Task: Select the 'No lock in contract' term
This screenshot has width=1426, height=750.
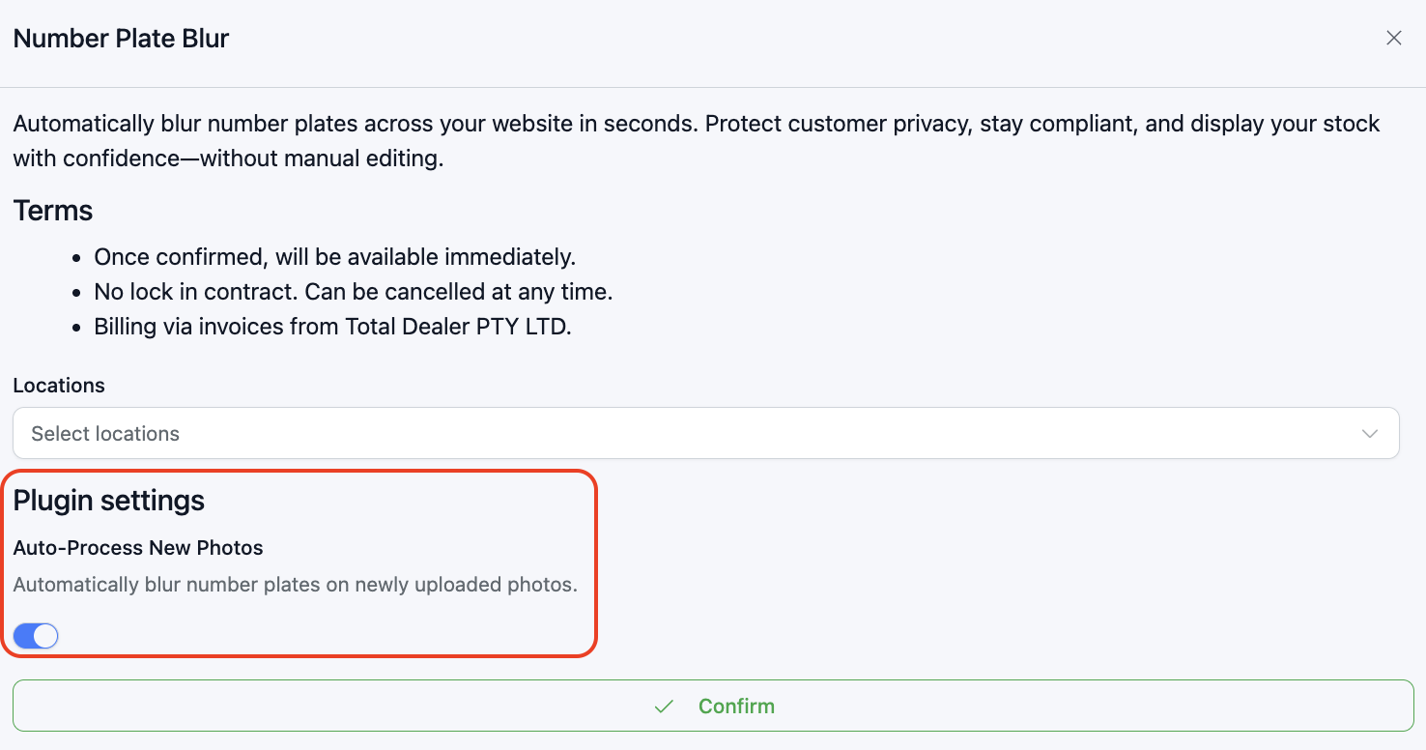Action: click(353, 292)
